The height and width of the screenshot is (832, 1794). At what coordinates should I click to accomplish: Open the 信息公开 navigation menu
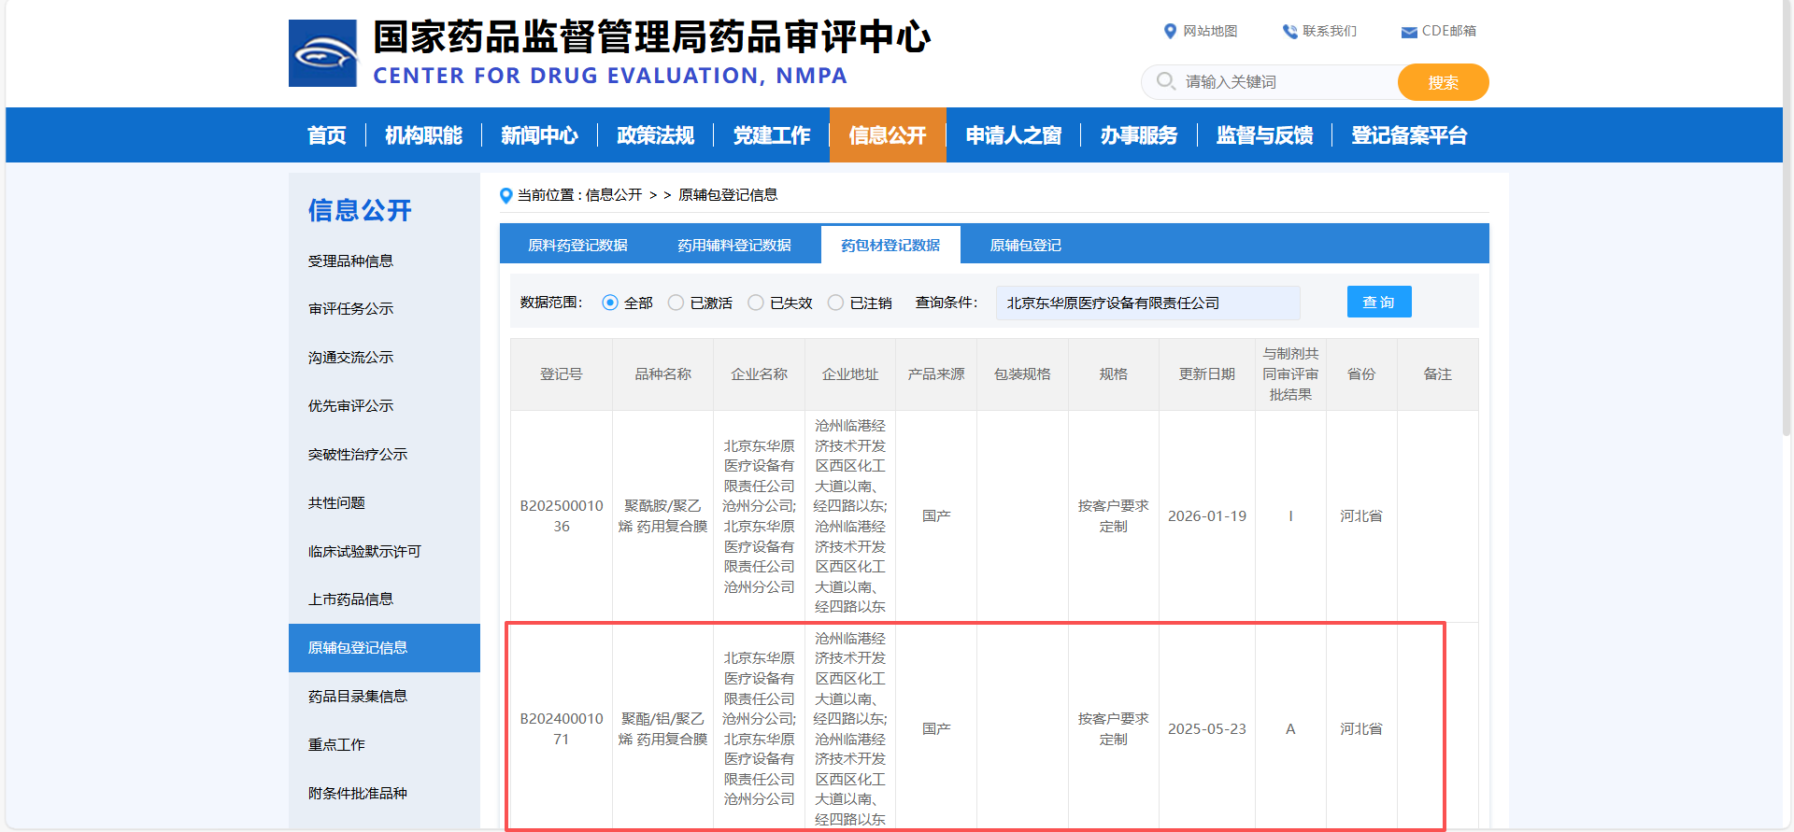click(x=888, y=135)
